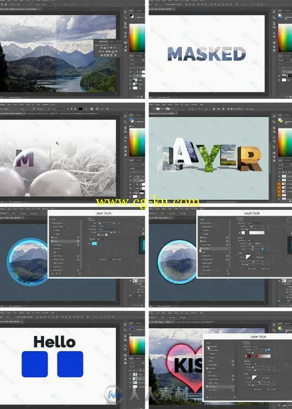
Task: Click Fit Screen in the Stroke dialog window's options bar
Action: point(23,214)
